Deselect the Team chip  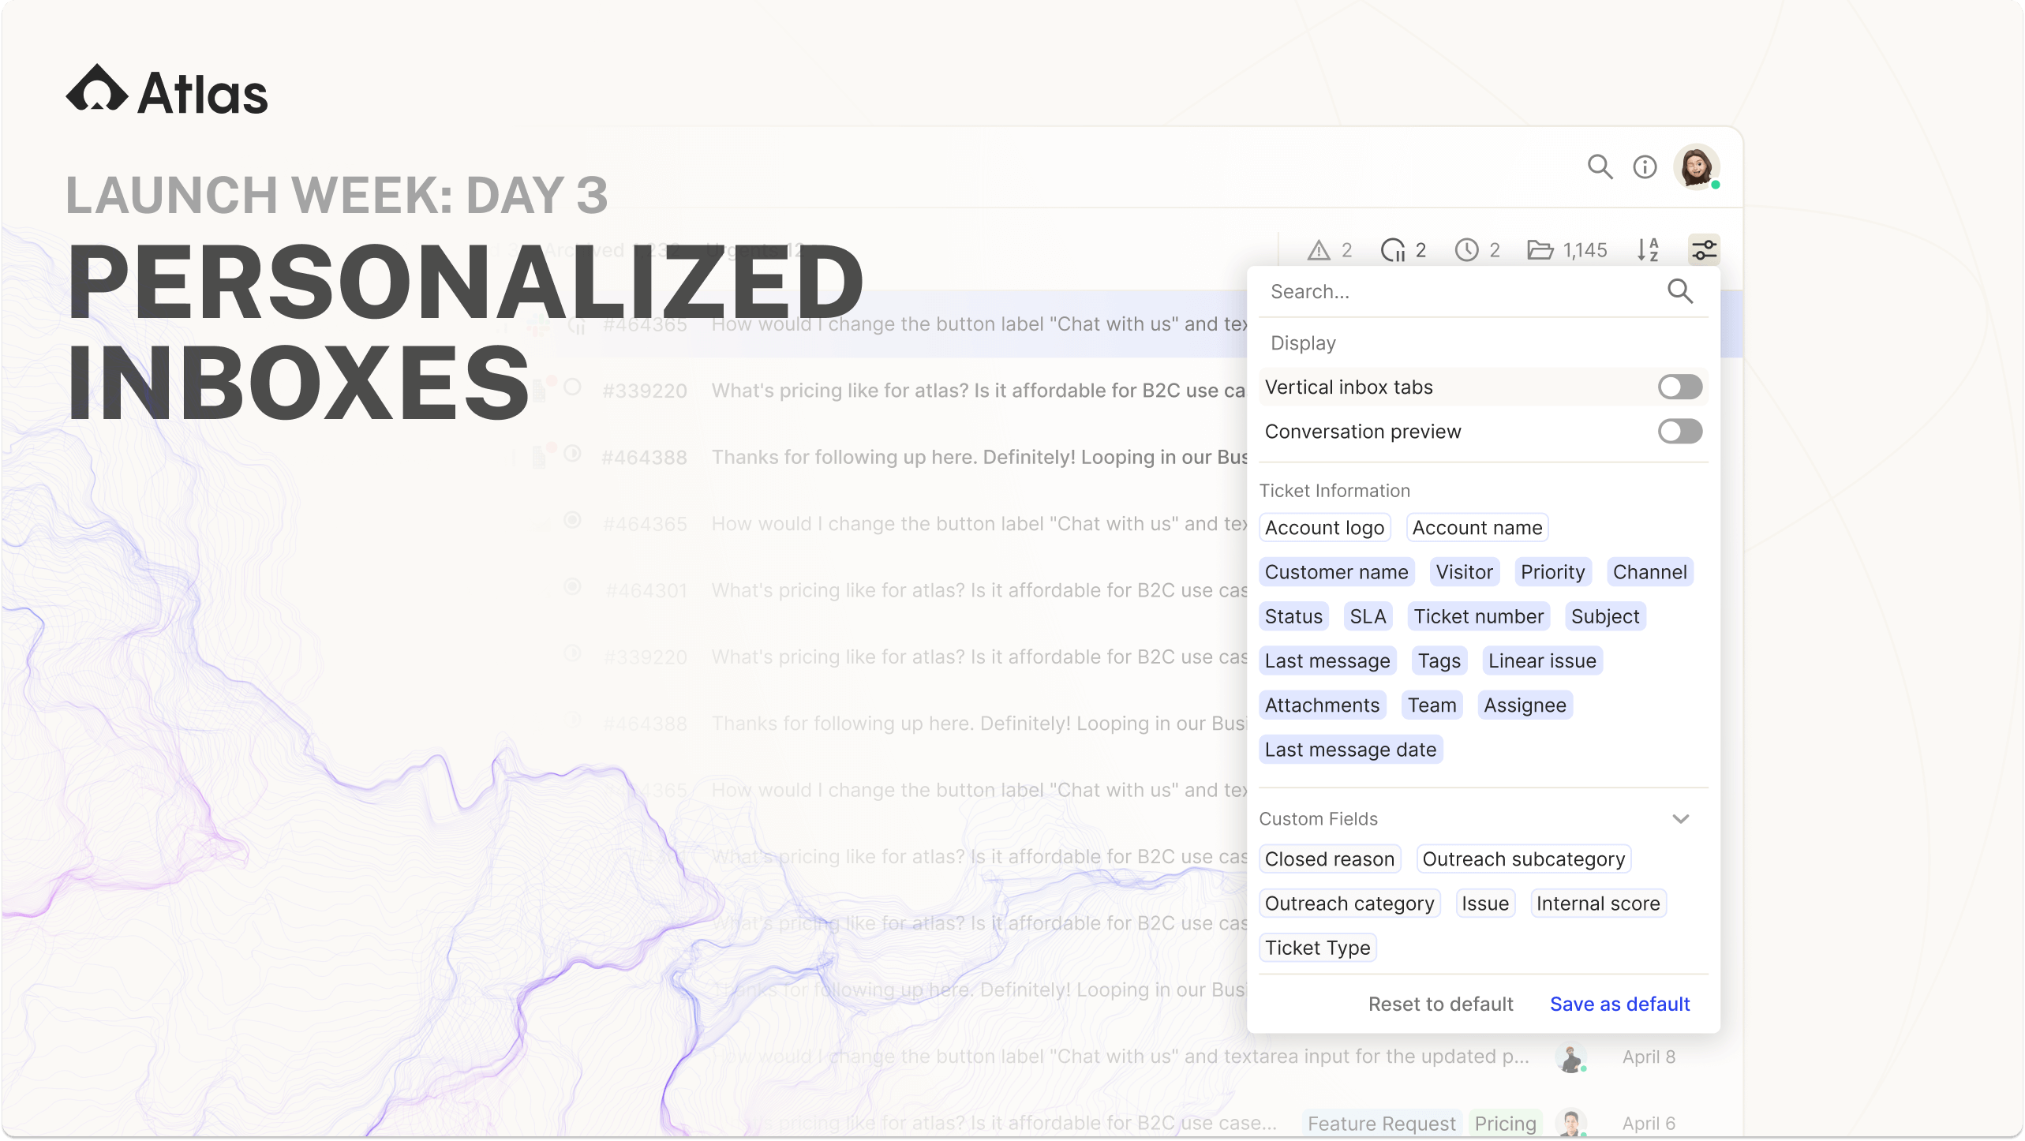coord(1432,705)
